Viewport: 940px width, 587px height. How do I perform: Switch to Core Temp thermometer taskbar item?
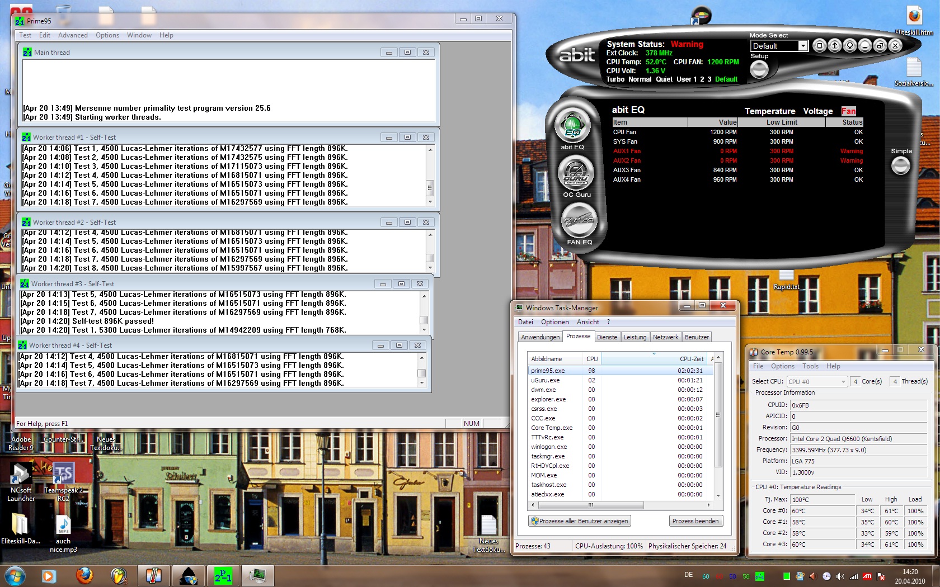coord(153,575)
